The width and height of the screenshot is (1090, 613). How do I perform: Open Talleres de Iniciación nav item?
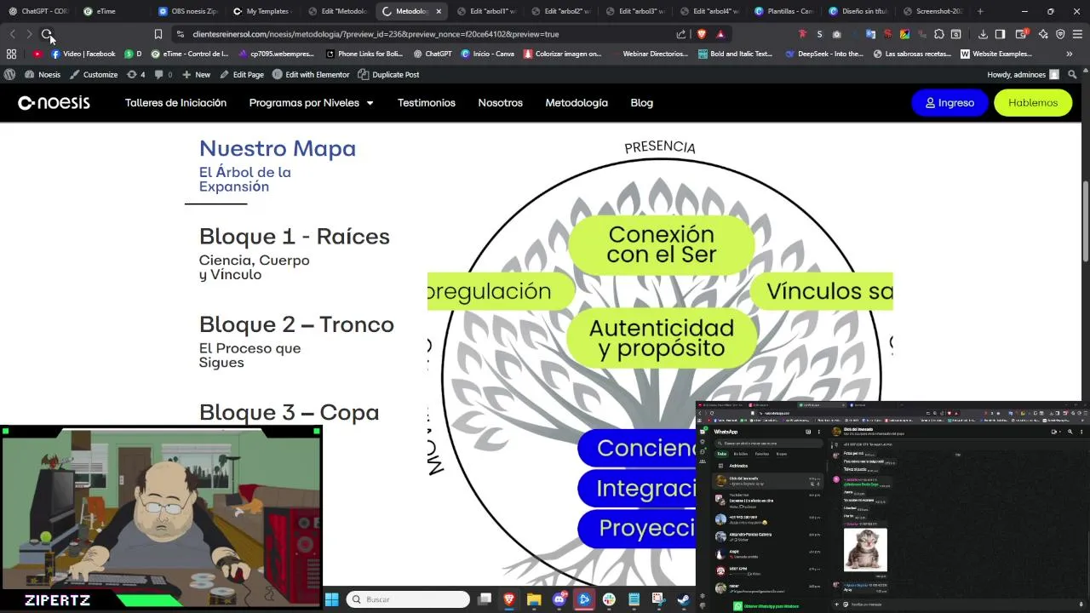[175, 102]
